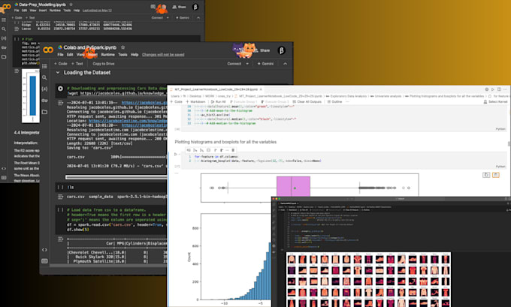Run the wget cars data cell
Viewport: 511px width, 307px height.
60,89
